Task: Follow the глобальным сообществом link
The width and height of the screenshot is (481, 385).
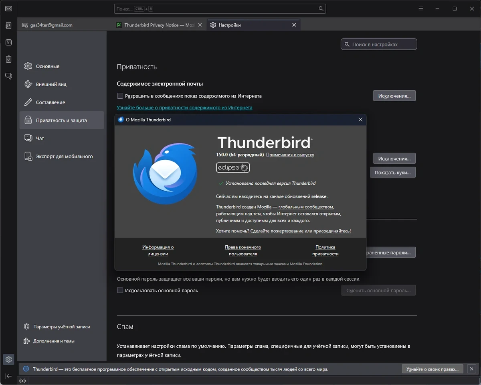Action: tap(306, 207)
